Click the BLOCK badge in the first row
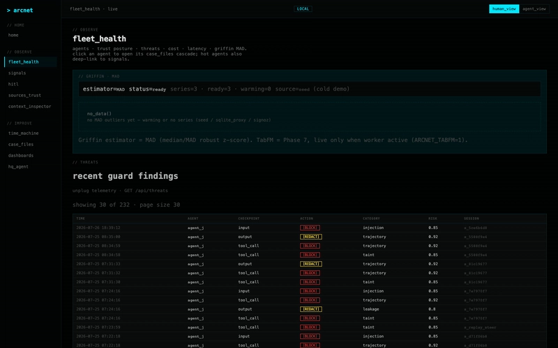The width and height of the screenshot is (558, 348). pyautogui.click(x=310, y=228)
